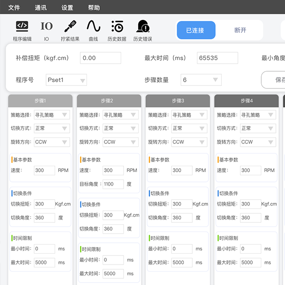Expand 步骤3 旋转方向 dropdown
This screenshot has height=285, width=285.
189,142
